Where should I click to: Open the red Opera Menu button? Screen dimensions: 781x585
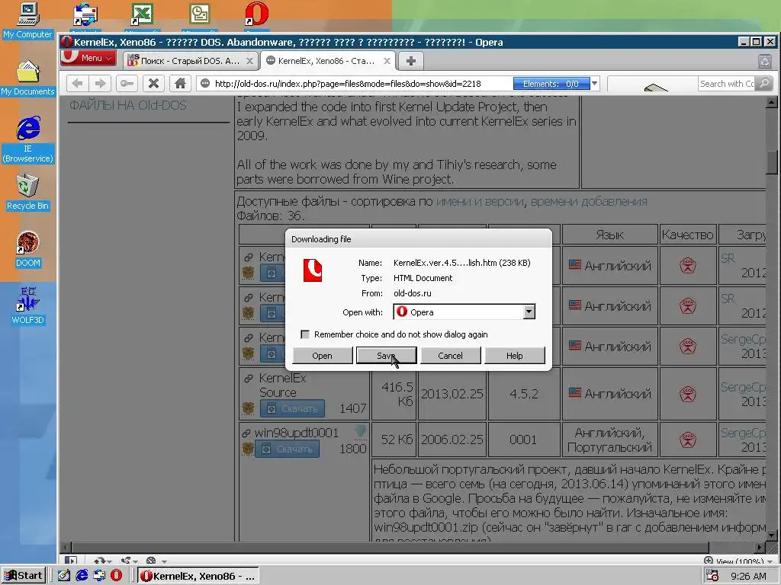click(88, 58)
